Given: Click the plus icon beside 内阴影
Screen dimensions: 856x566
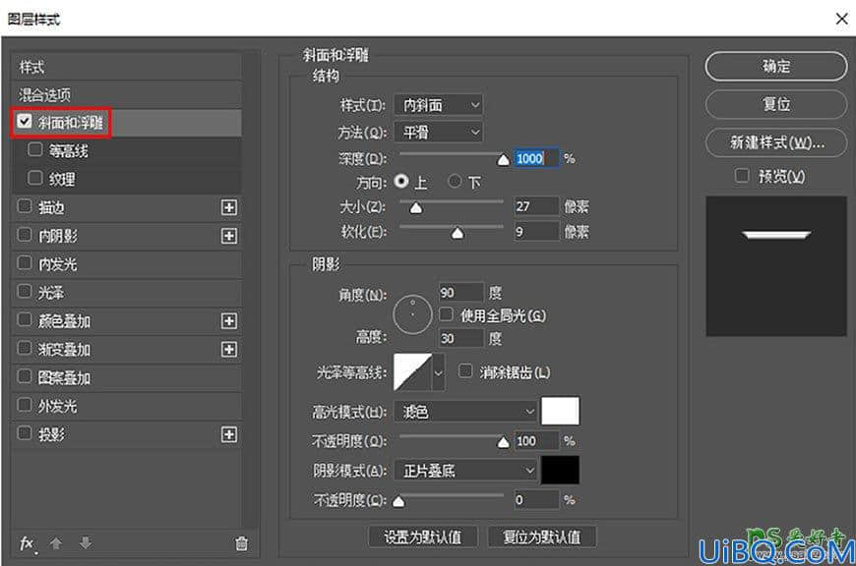Looking at the screenshot, I should pos(229,236).
